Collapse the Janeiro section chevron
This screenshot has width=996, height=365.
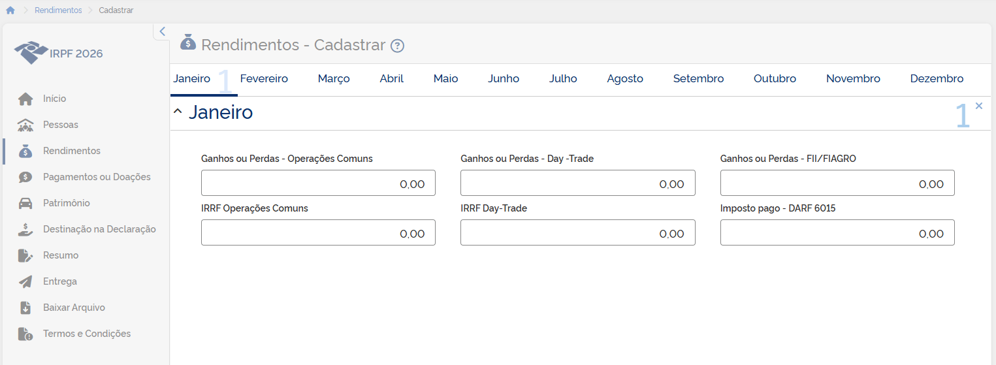[178, 112]
